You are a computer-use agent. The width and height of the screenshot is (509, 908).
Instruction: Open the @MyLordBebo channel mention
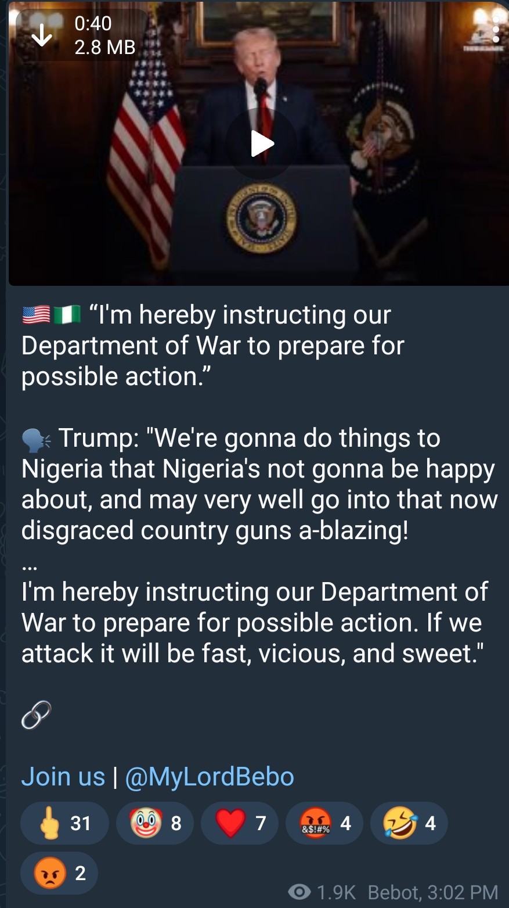click(210, 777)
